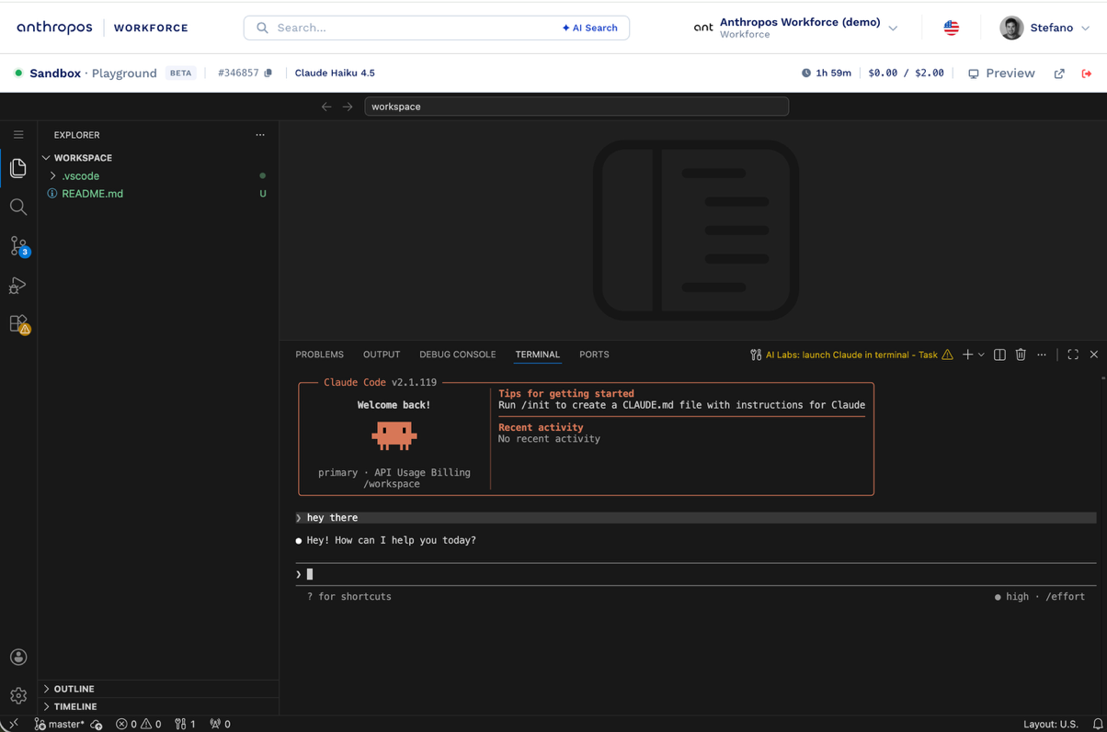Open Source Control view with badge
Image resolution: width=1107 pixels, height=732 pixels.
[18, 246]
